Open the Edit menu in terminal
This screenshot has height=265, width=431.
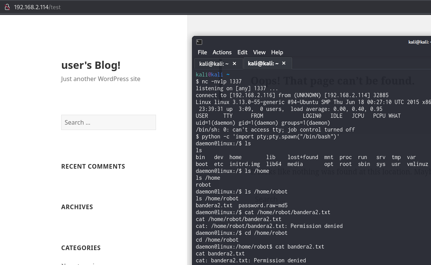point(242,52)
